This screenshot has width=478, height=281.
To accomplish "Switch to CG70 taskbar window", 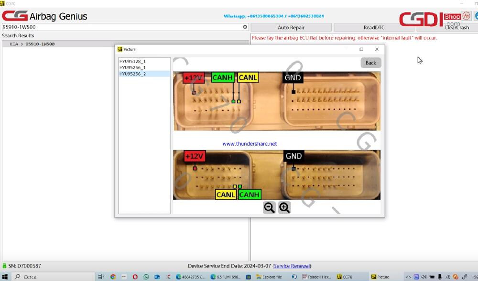I will pyautogui.click(x=345, y=277).
